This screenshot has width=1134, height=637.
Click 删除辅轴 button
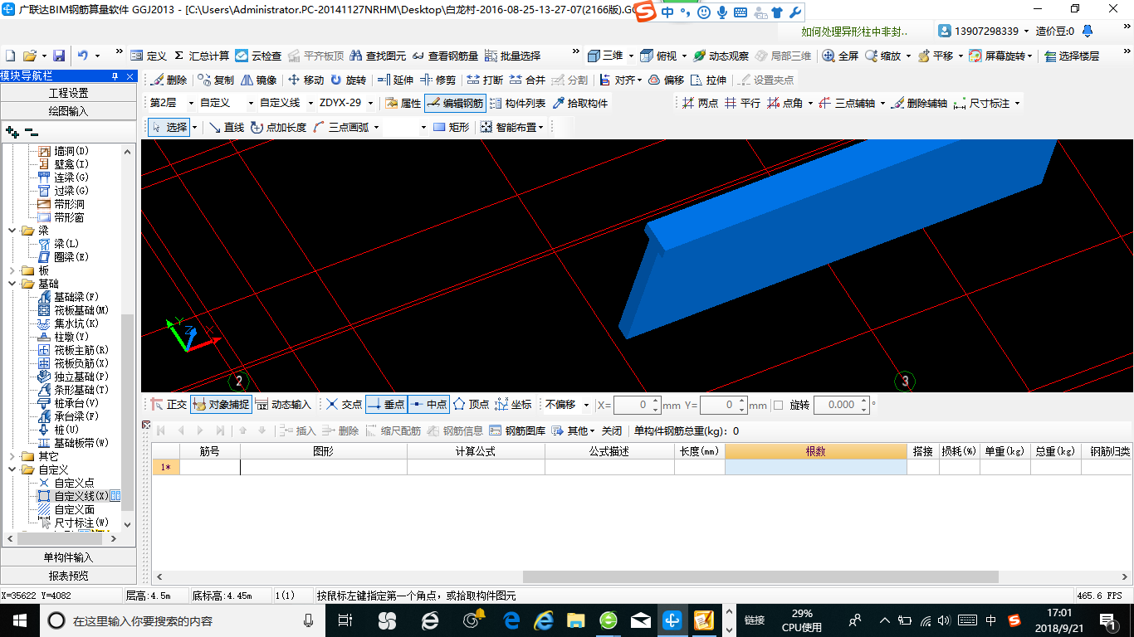pyautogui.click(x=919, y=104)
